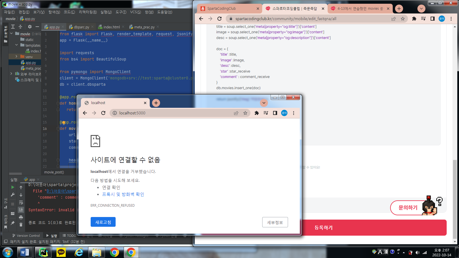Open the Chrome menu in the localhost window
This screenshot has width=459, height=258.
coord(293,113)
